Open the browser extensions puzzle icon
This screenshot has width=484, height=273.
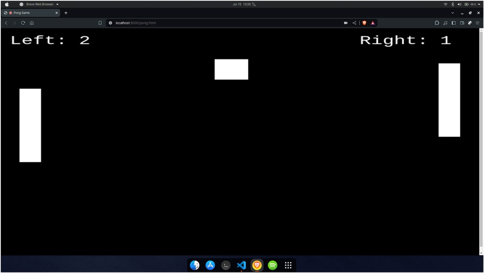[x=437, y=23]
